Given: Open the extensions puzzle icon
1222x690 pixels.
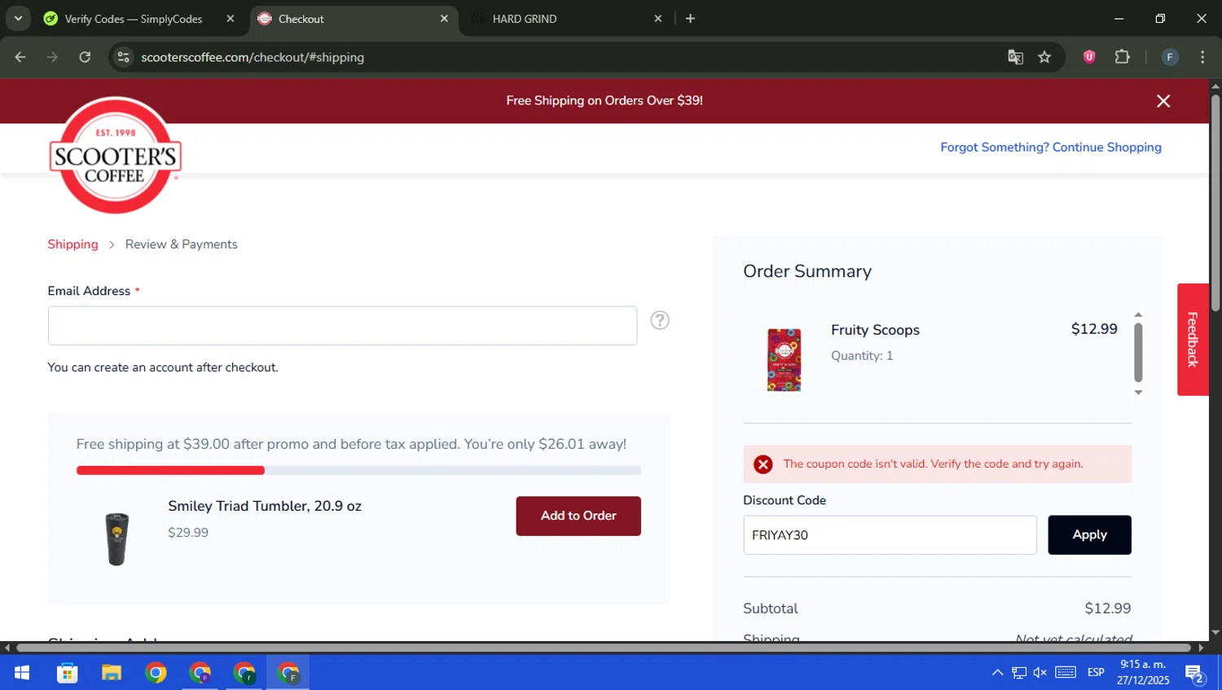Looking at the screenshot, I should 1123,57.
